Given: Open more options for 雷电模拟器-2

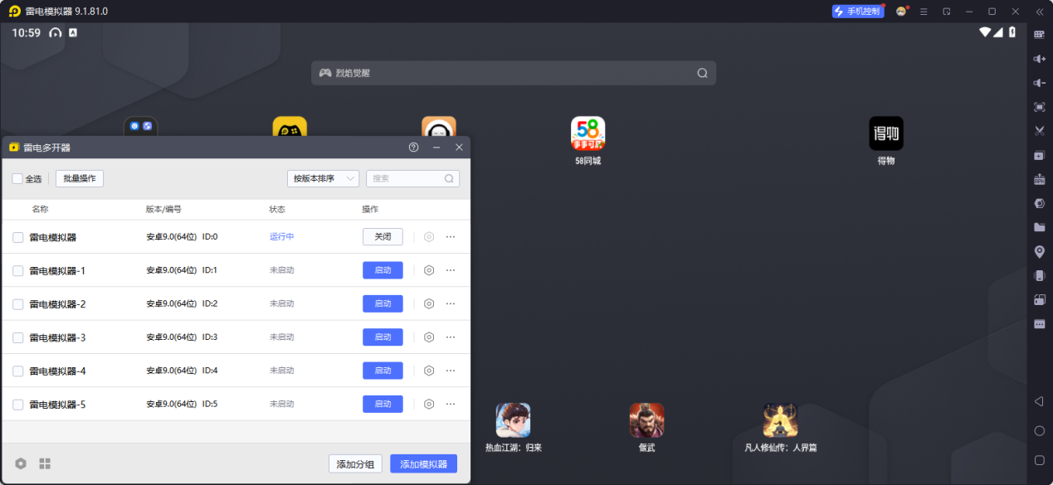Looking at the screenshot, I should (451, 303).
